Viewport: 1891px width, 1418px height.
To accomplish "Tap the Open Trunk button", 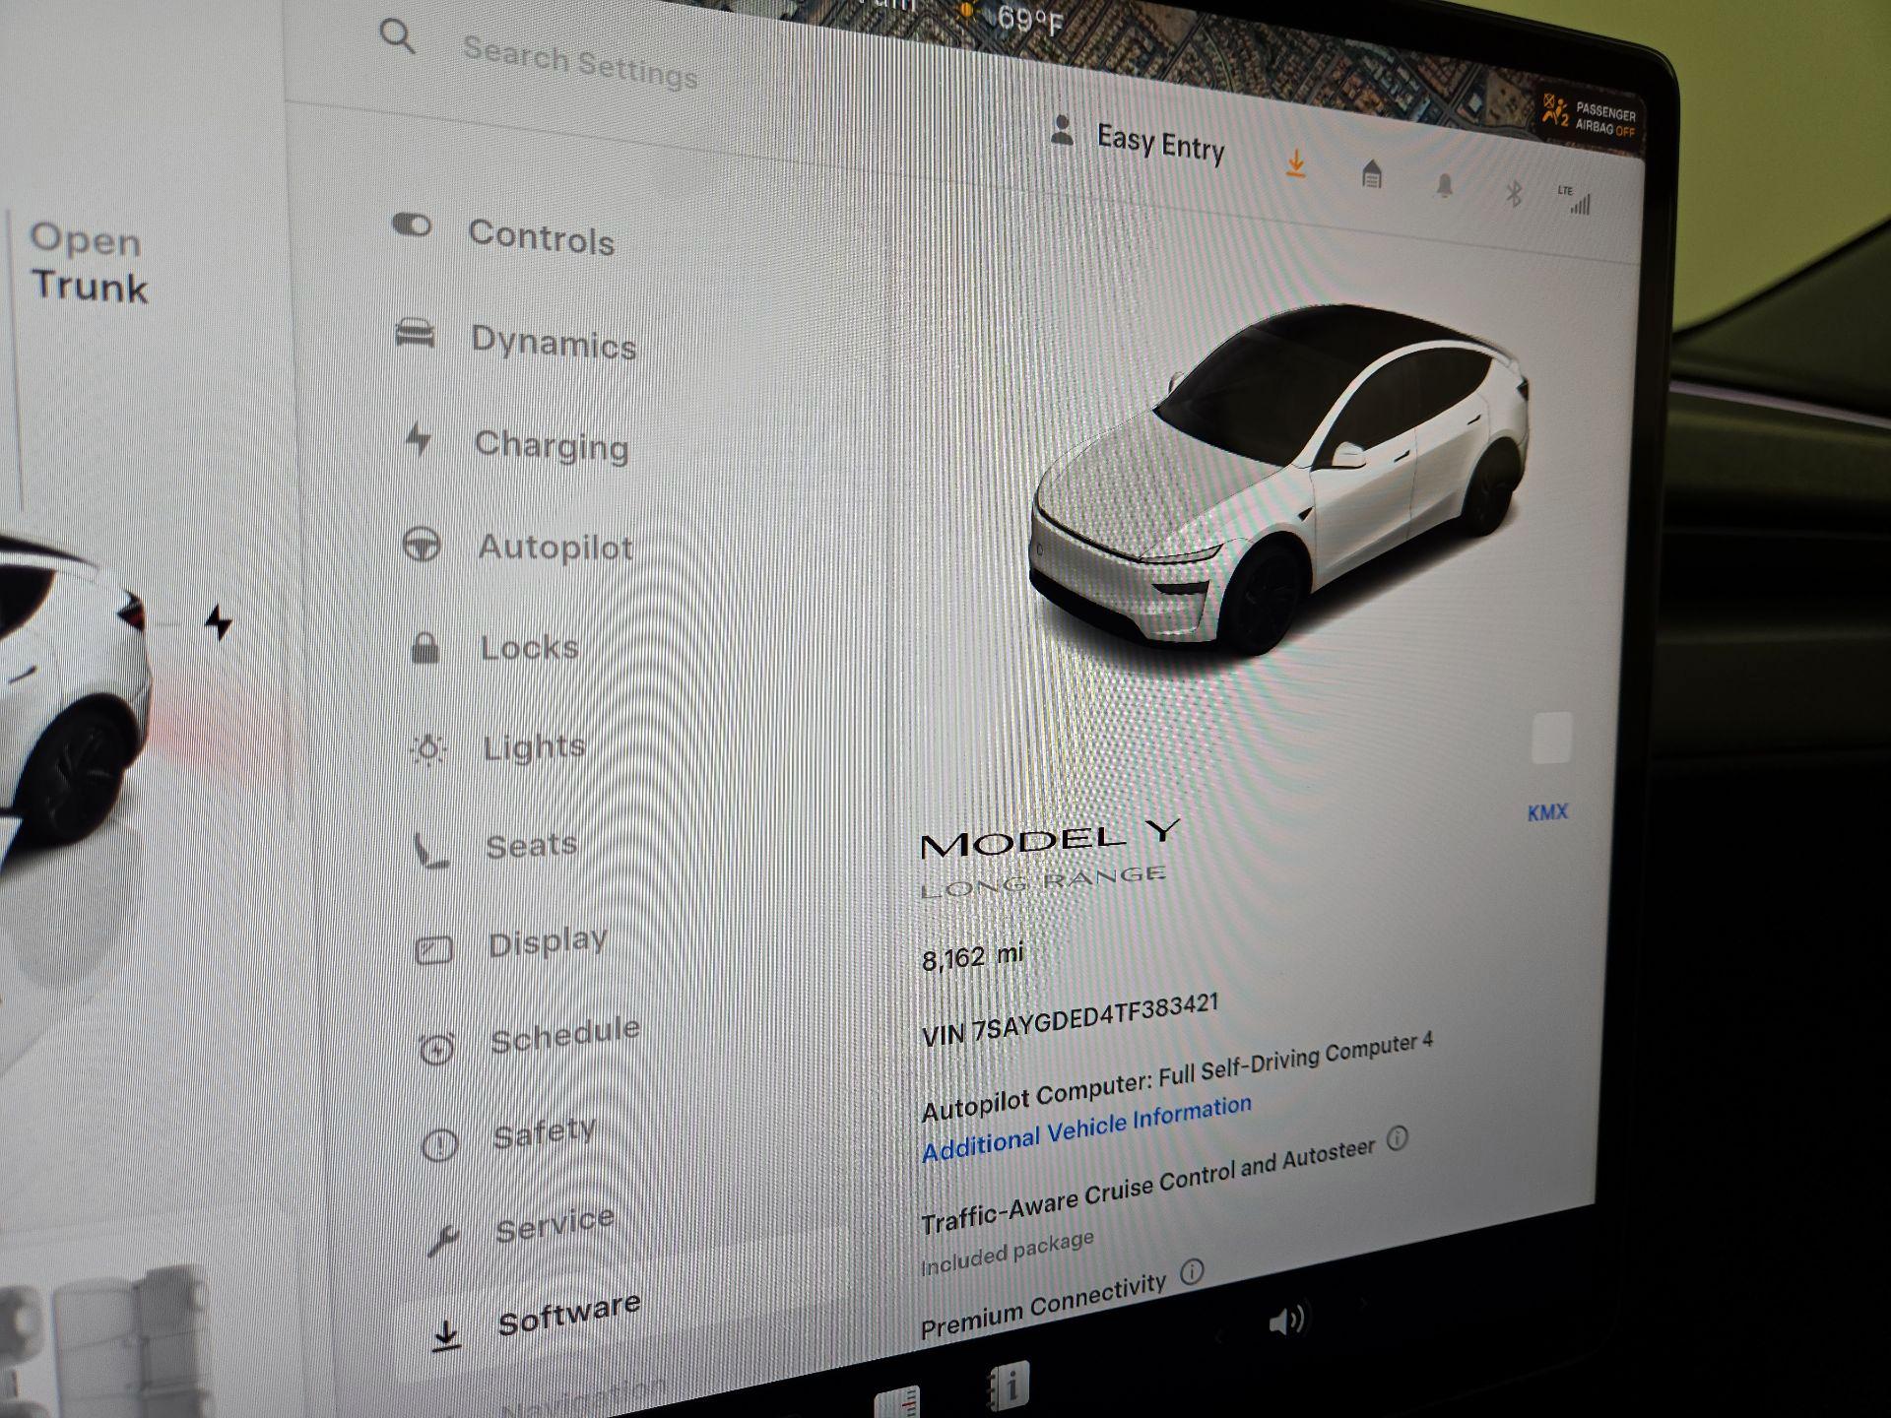I will click(x=89, y=264).
